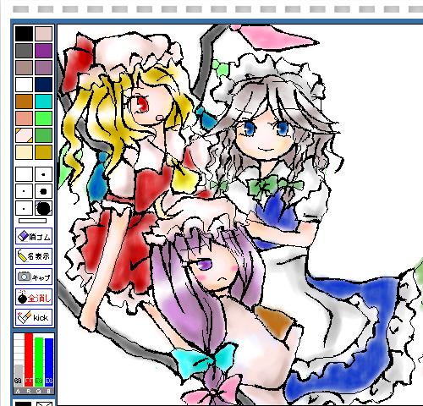Click on the drawing canvas with the three girls
Viewport: 423px width, 406px height.
[x=239, y=215]
